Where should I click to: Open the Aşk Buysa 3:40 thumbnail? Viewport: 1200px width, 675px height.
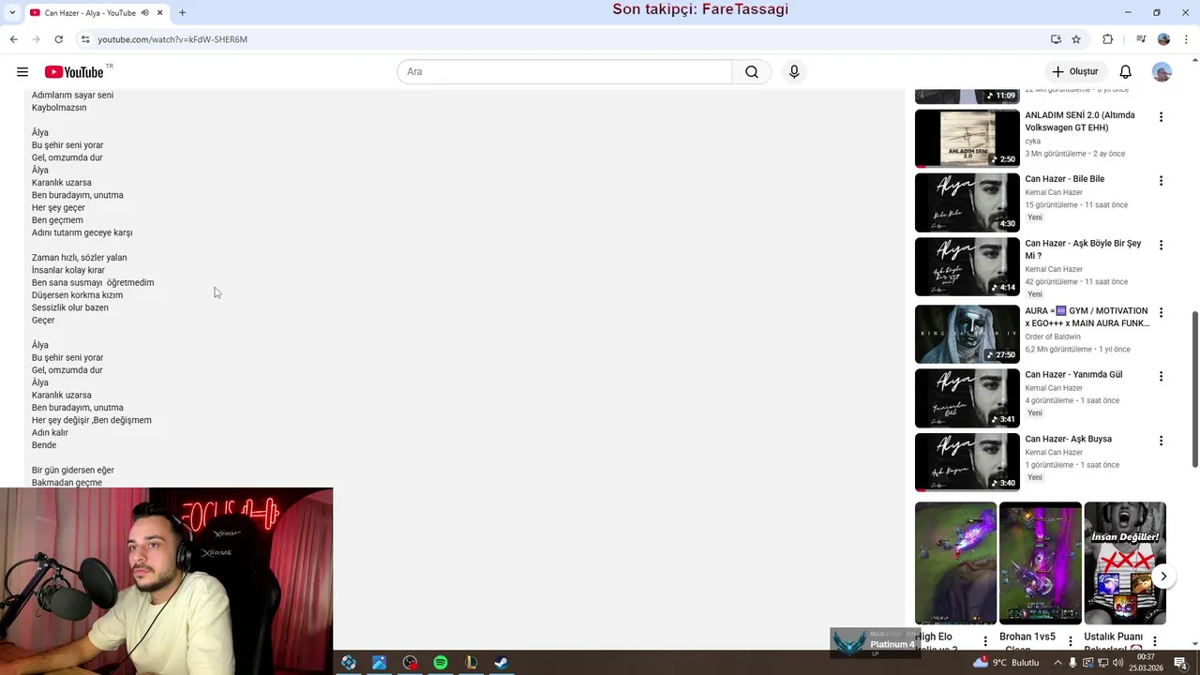(x=967, y=462)
